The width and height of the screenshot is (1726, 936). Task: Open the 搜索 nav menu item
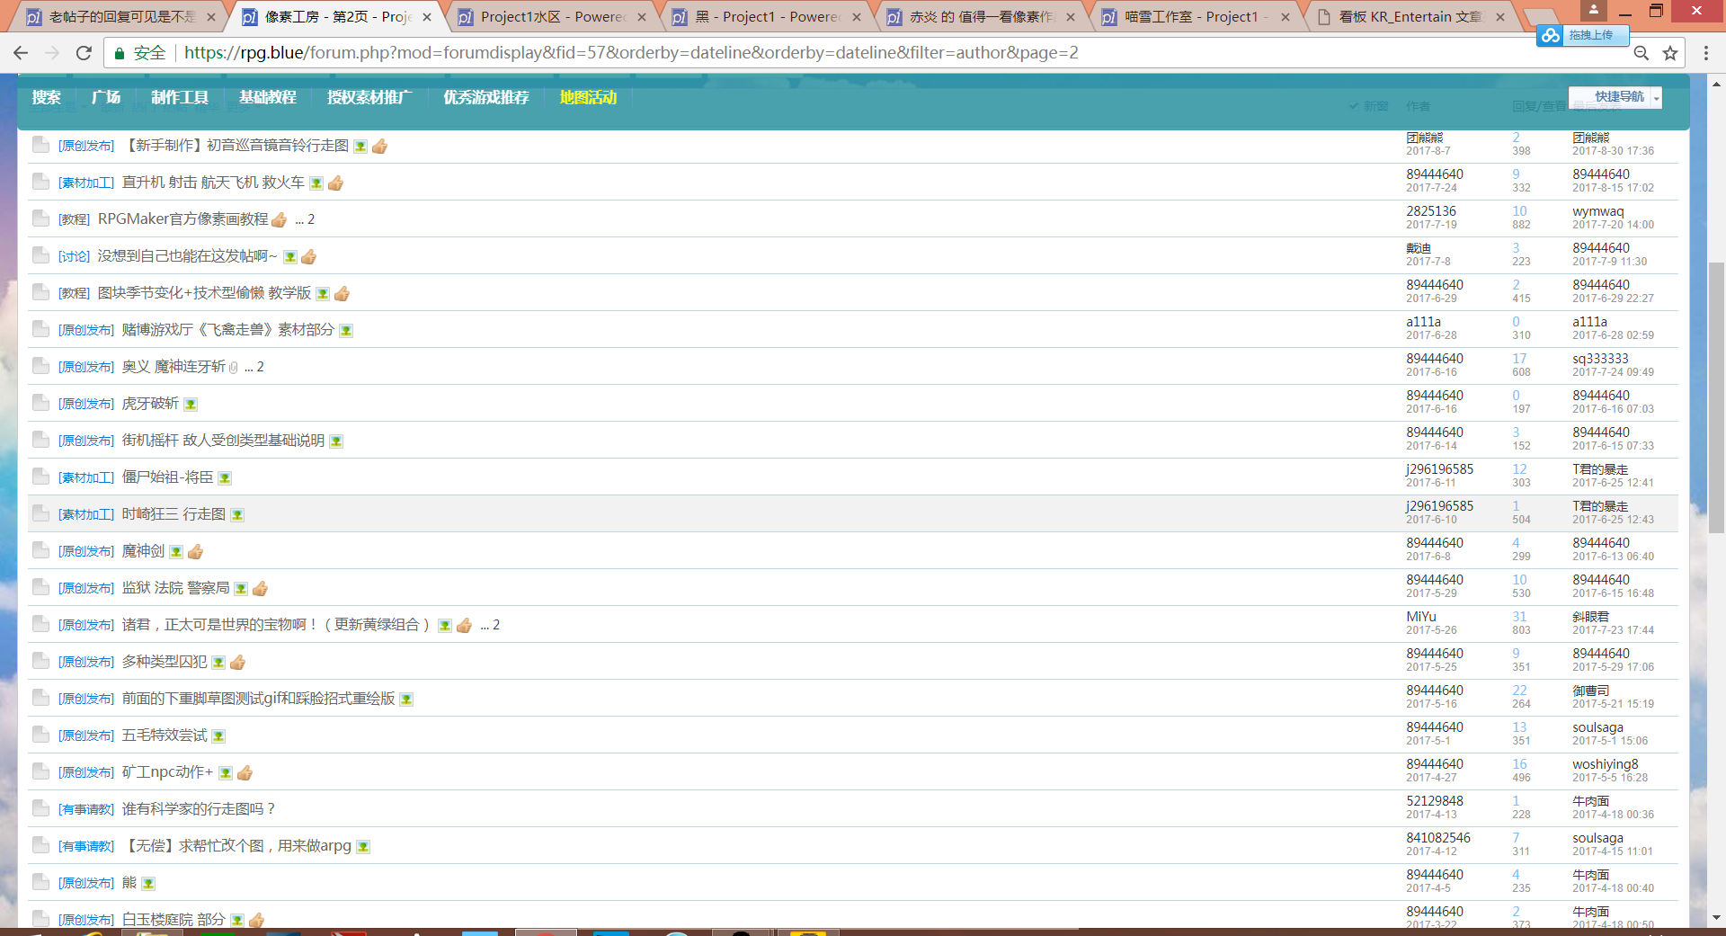click(47, 97)
